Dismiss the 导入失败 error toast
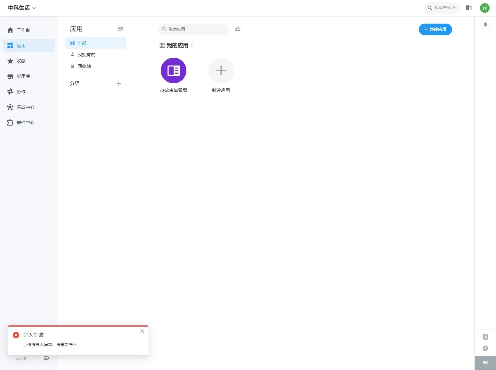This screenshot has width=496, height=370. pyautogui.click(x=142, y=331)
